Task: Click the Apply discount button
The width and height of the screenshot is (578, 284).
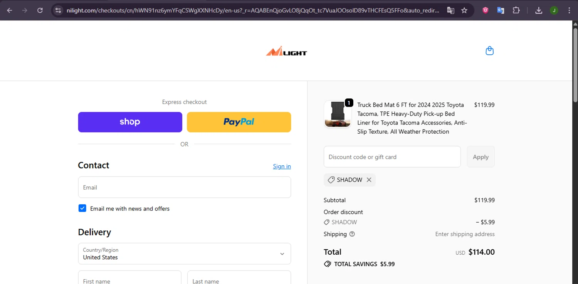Action: pos(481,157)
